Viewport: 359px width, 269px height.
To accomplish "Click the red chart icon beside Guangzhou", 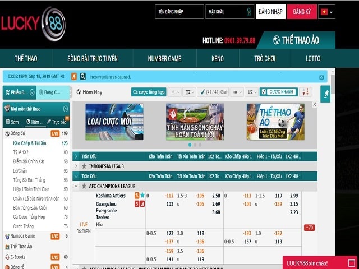I will pos(142,203).
